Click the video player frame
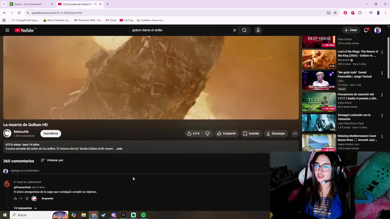The width and height of the screenshot is (390, 219). (x=151, y=78)
